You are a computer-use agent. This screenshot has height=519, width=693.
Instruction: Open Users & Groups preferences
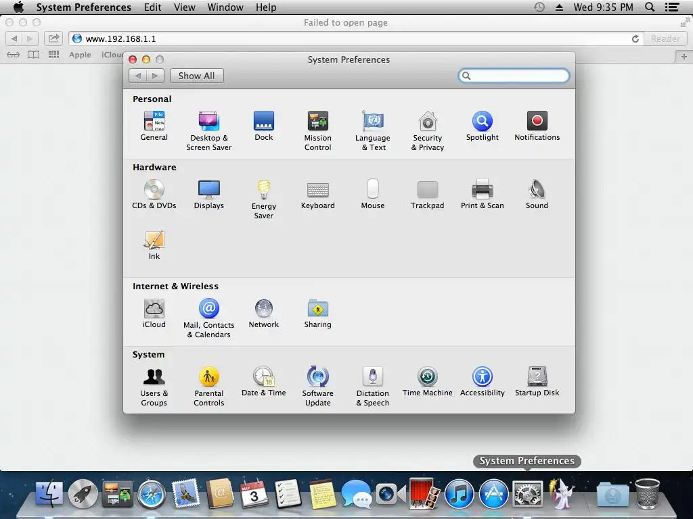[154, 387]
